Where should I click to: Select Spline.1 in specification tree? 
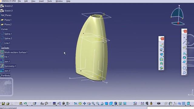coord(8,34)
